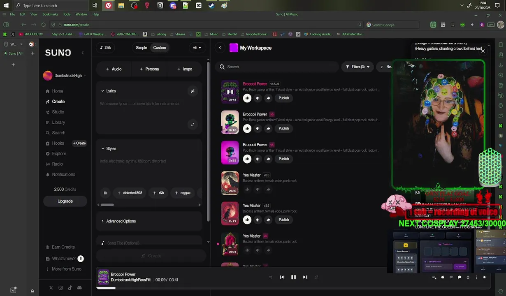Share the first Broccoli Power v4.5-all track

pyautogui.click(x=268, y=98)
